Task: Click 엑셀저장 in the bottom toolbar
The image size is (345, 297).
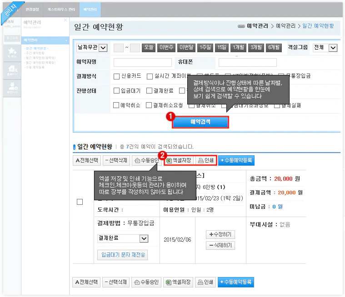Action: (178, 282)
